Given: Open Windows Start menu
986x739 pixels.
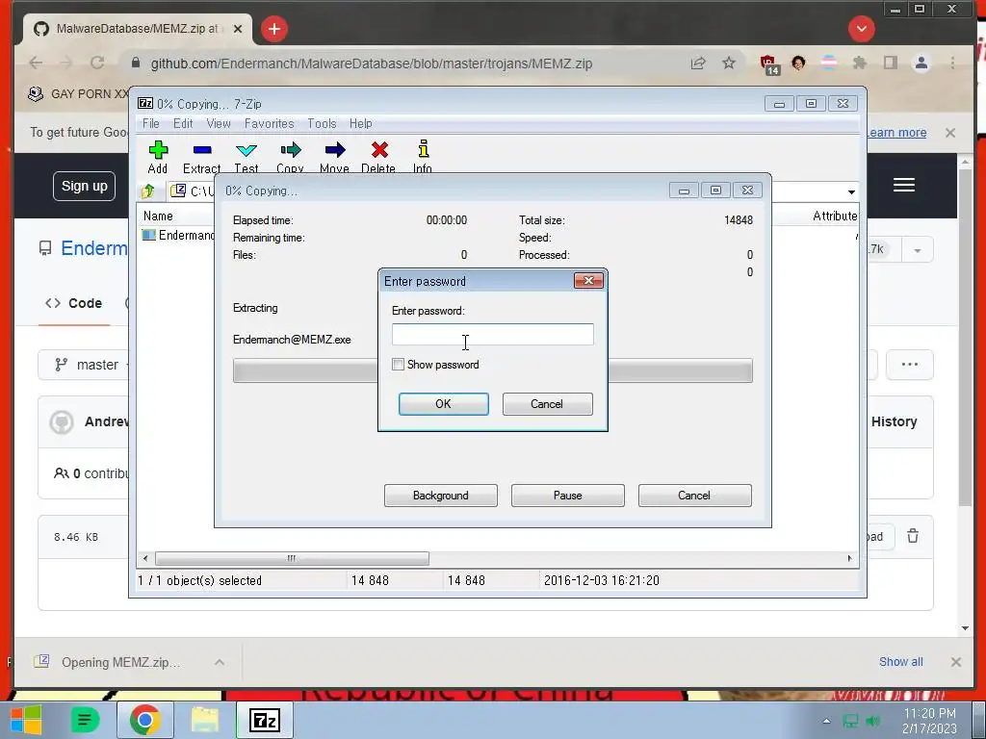Looking at the screenshot, I should pyautogui.click(x=26, y=720).
